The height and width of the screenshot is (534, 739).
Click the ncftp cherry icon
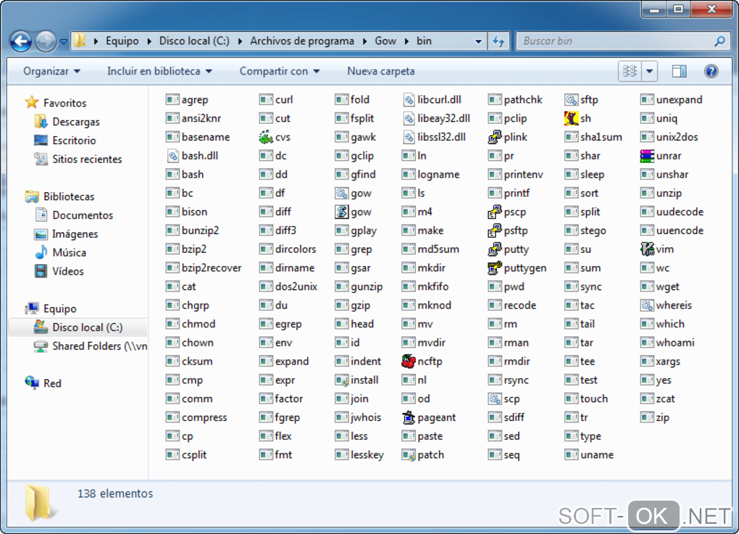click(x=409, y=362)
